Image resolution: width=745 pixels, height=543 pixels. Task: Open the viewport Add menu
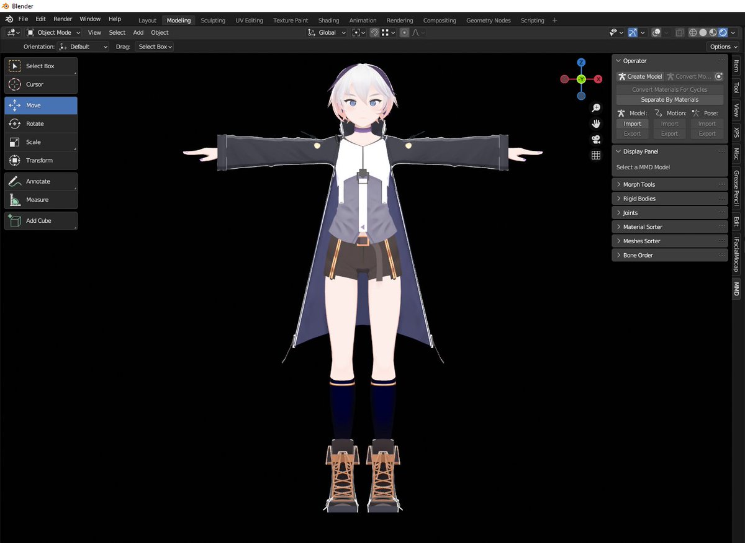[x=138, y=33]
